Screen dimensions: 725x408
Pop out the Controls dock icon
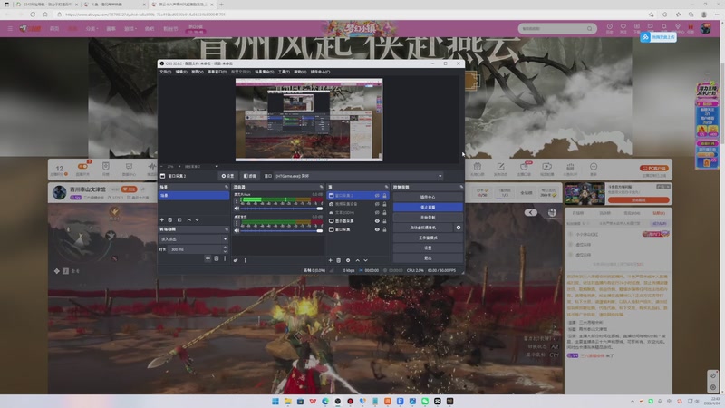[x=461, y=187]
